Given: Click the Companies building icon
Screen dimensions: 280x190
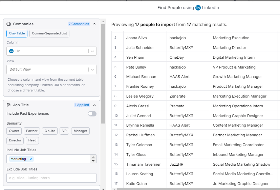Looking at the screenshot, I should [x=9, y=24].
